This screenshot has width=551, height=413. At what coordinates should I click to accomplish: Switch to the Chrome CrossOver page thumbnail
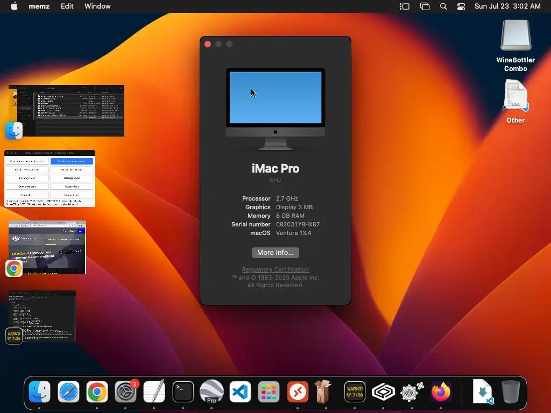click(47, 247)
